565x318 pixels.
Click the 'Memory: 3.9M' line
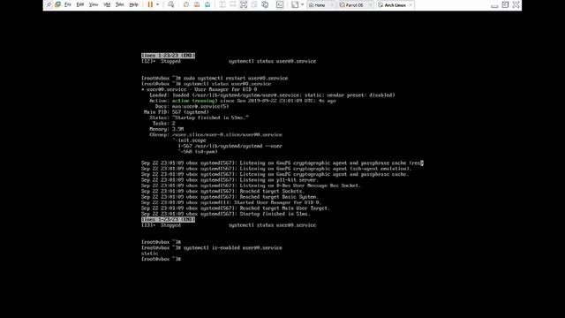click(167, 129)
